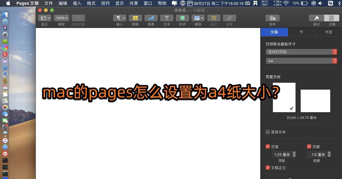The height and width of the screenshot is (179, 342).
Task: Open the Pages 文稿 application menu
Action: (x=27, y=3)
